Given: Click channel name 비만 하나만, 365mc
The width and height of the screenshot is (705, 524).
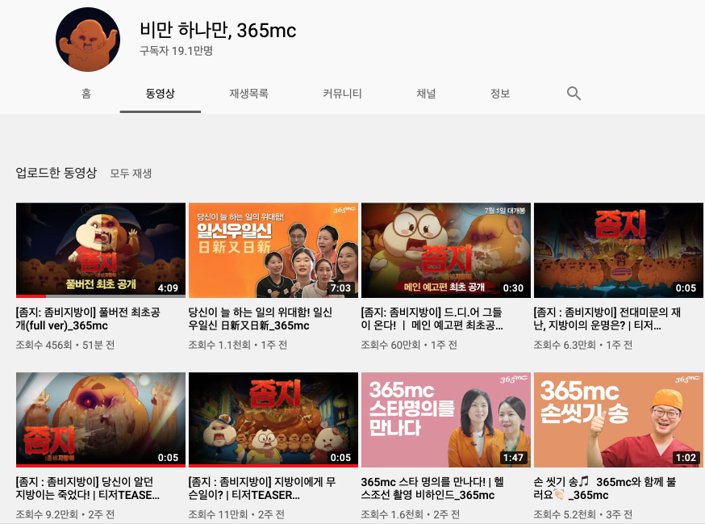Looking at the screenshot, I should click(x=218, y=30).
